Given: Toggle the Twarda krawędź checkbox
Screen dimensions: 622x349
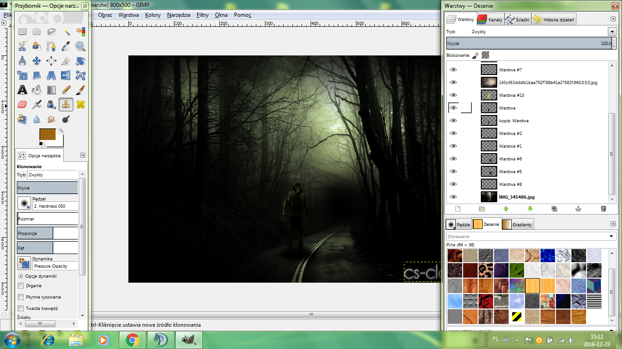Looking at the screenshot, I should click(x=20, y=309).
